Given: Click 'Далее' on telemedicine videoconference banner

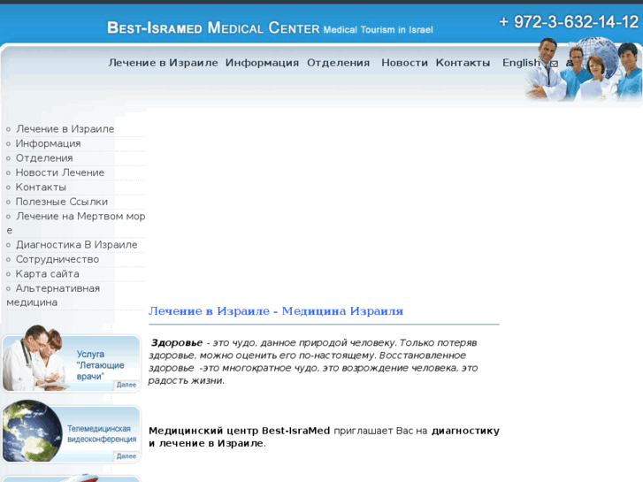Looking at the screenshot, I should (126, 456).
